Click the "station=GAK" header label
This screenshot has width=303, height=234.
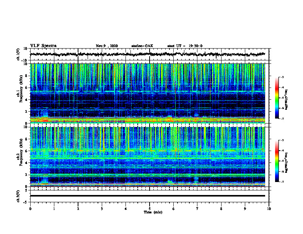pyautogui.click(x=142, y=46)
